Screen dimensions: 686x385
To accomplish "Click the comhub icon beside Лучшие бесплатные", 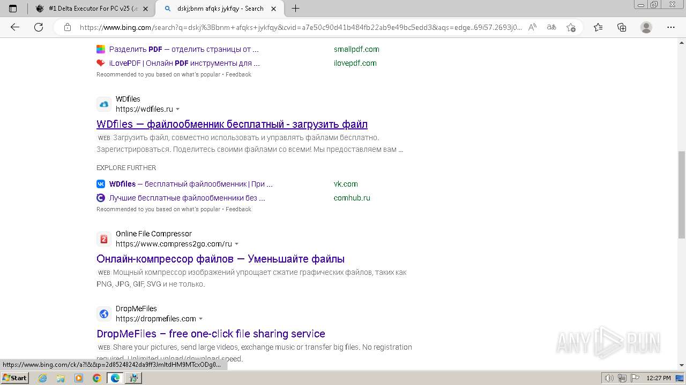I will 101,198.
